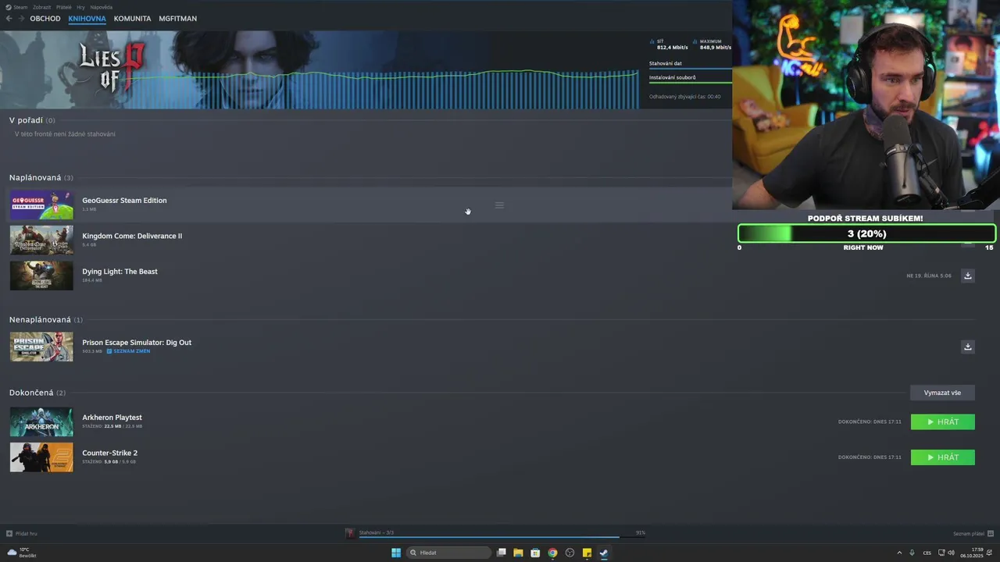Go back with the left arrow icon

[9, 18]
